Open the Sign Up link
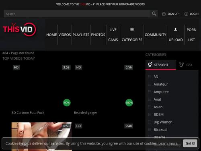This screenshot has height=151, width=201. point(173,14)
